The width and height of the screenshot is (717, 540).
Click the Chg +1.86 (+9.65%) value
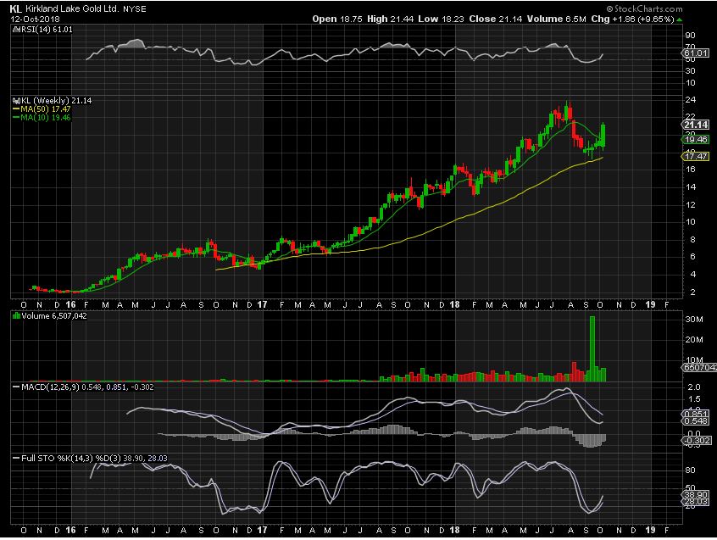(632, 19)
